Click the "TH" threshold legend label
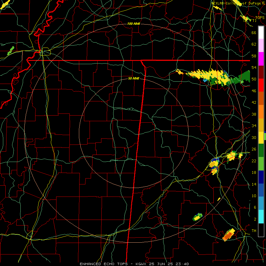The width and height of the screenshot is (266, 266). 254,231
